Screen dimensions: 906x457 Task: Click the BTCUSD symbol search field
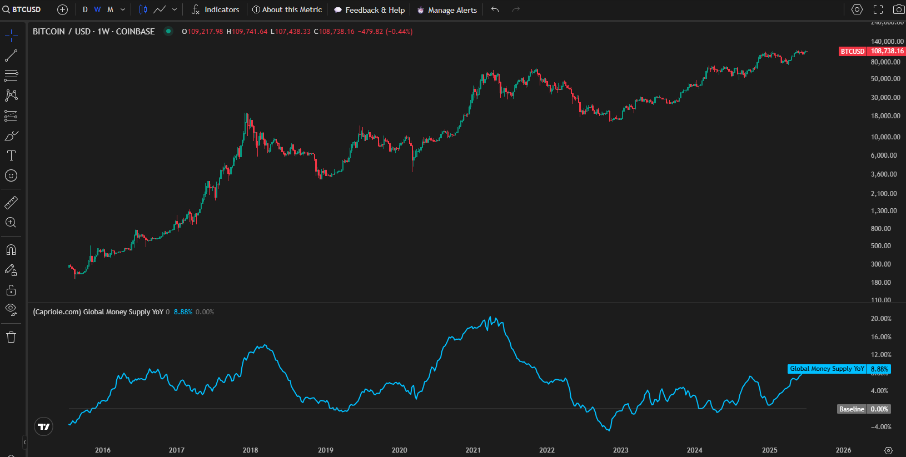[x=22, y=9]
